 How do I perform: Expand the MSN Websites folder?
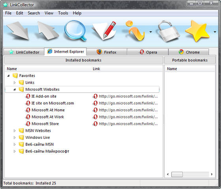(x=15, y=131)
